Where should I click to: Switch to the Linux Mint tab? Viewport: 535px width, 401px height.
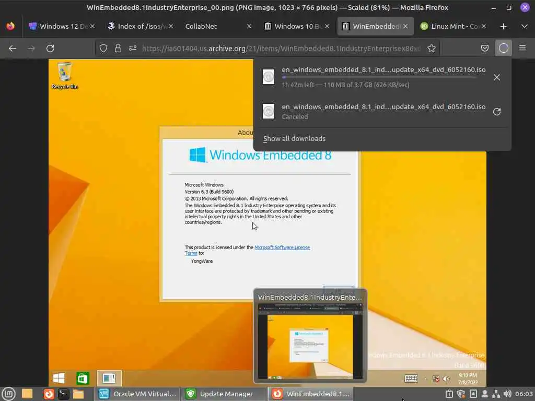coord(453,26)
